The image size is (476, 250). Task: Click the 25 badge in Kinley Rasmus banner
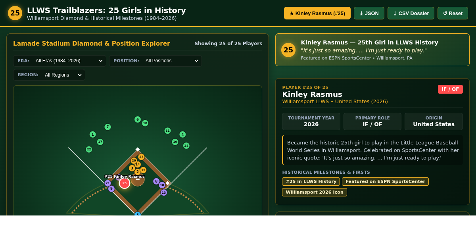[288, 50]
